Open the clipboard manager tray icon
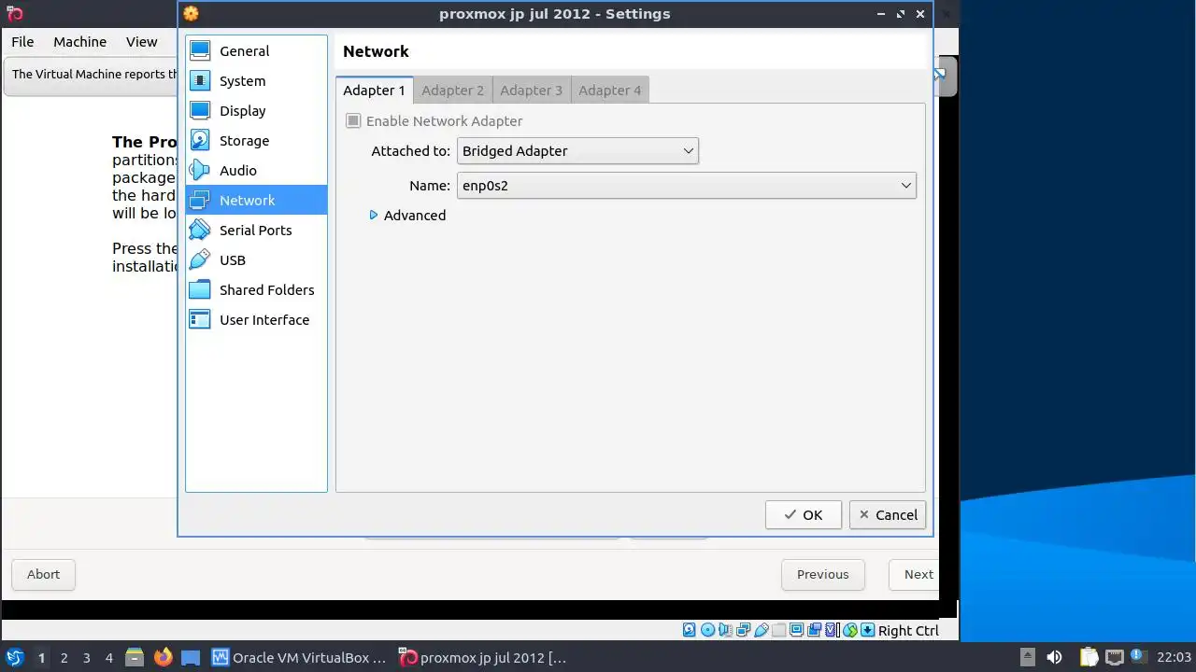 [1089, 657]
